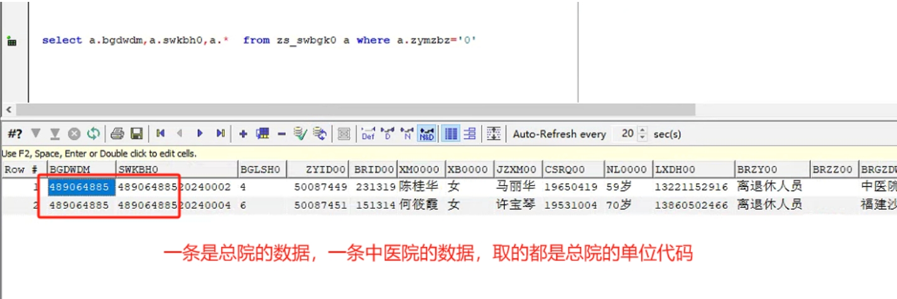Viewport: 897px width, 299px height.
Task: Save the grid with disk icon
Action: pos(136,134)
